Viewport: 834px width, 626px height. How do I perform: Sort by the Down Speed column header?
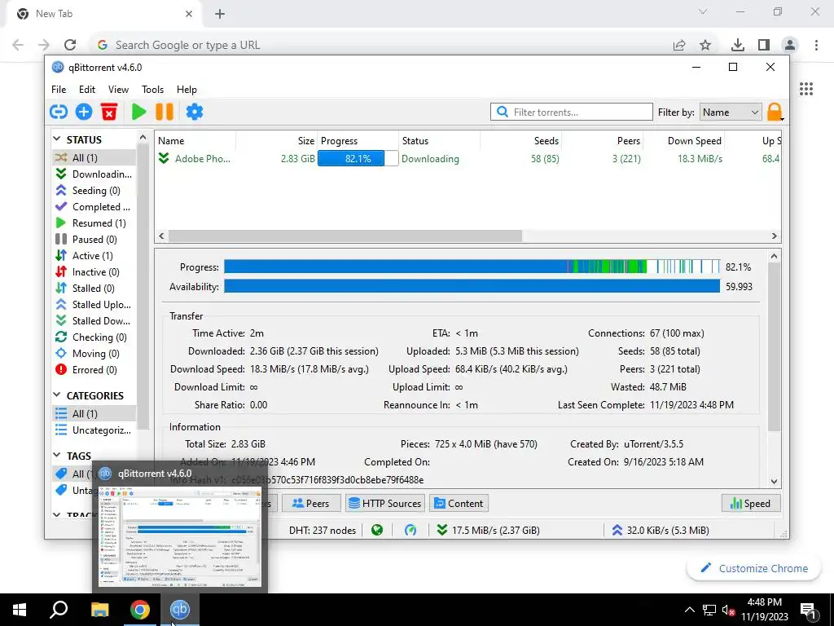coord(684,141)
